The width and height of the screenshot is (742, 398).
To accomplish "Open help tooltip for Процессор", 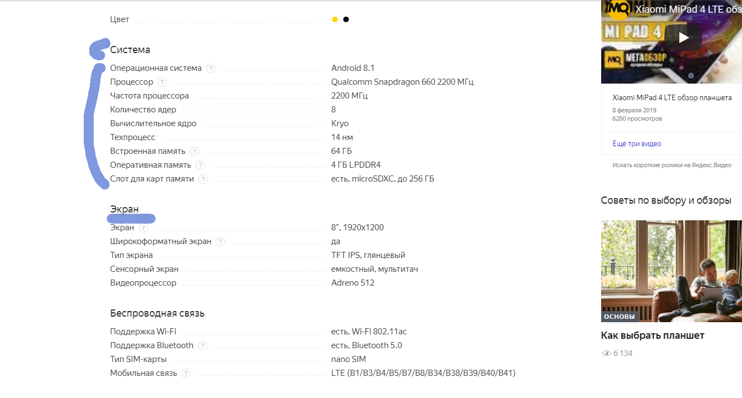I will tap(162, 82).
